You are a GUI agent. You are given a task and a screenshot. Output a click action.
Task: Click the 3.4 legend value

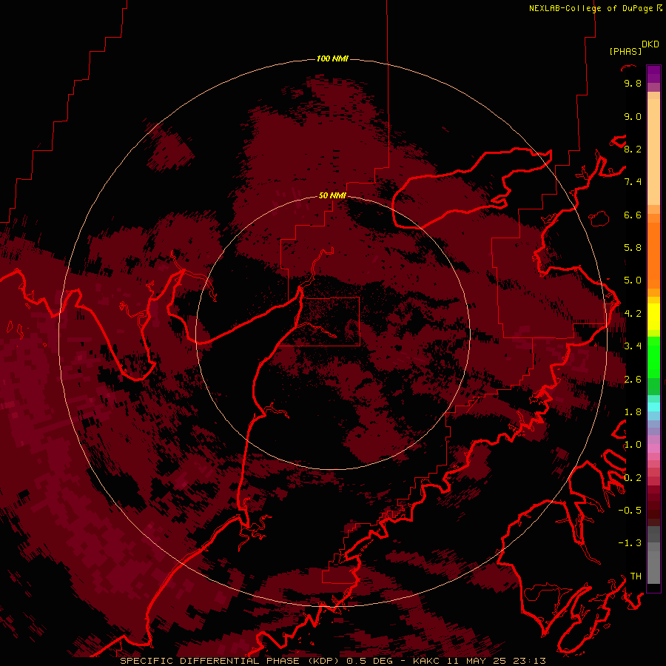[x=633, y=346]
